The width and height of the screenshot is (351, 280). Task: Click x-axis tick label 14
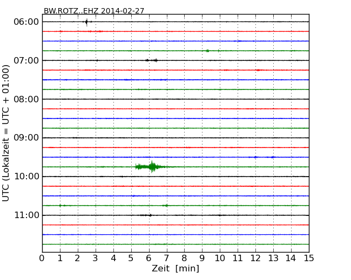291,258
